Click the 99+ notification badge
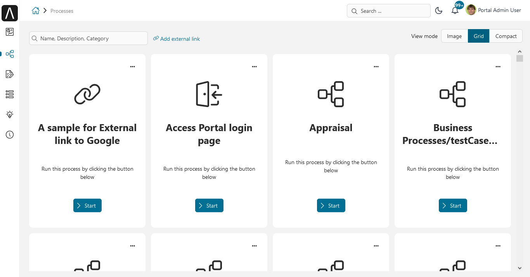 [459, 5]
